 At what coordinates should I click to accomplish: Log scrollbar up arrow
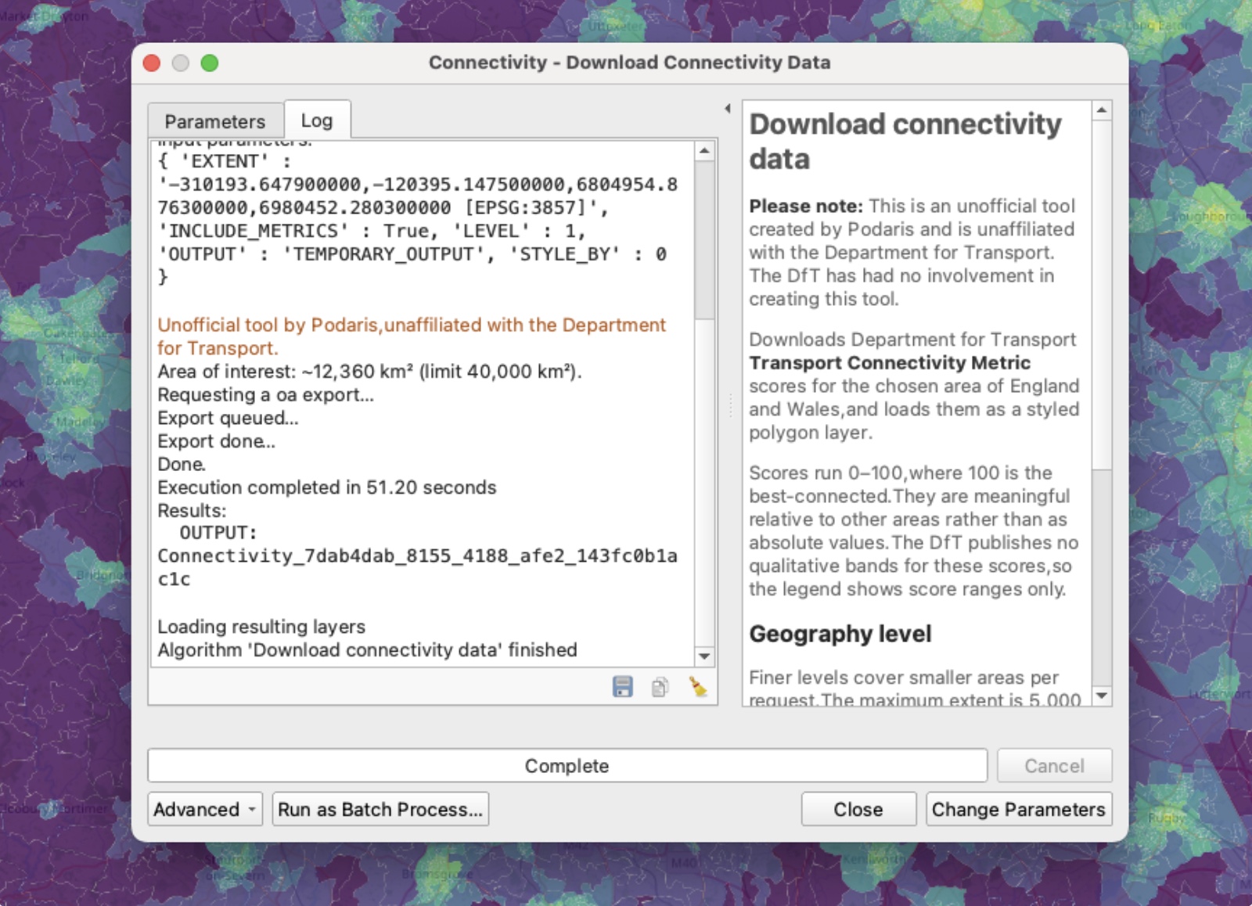point(704,150)
